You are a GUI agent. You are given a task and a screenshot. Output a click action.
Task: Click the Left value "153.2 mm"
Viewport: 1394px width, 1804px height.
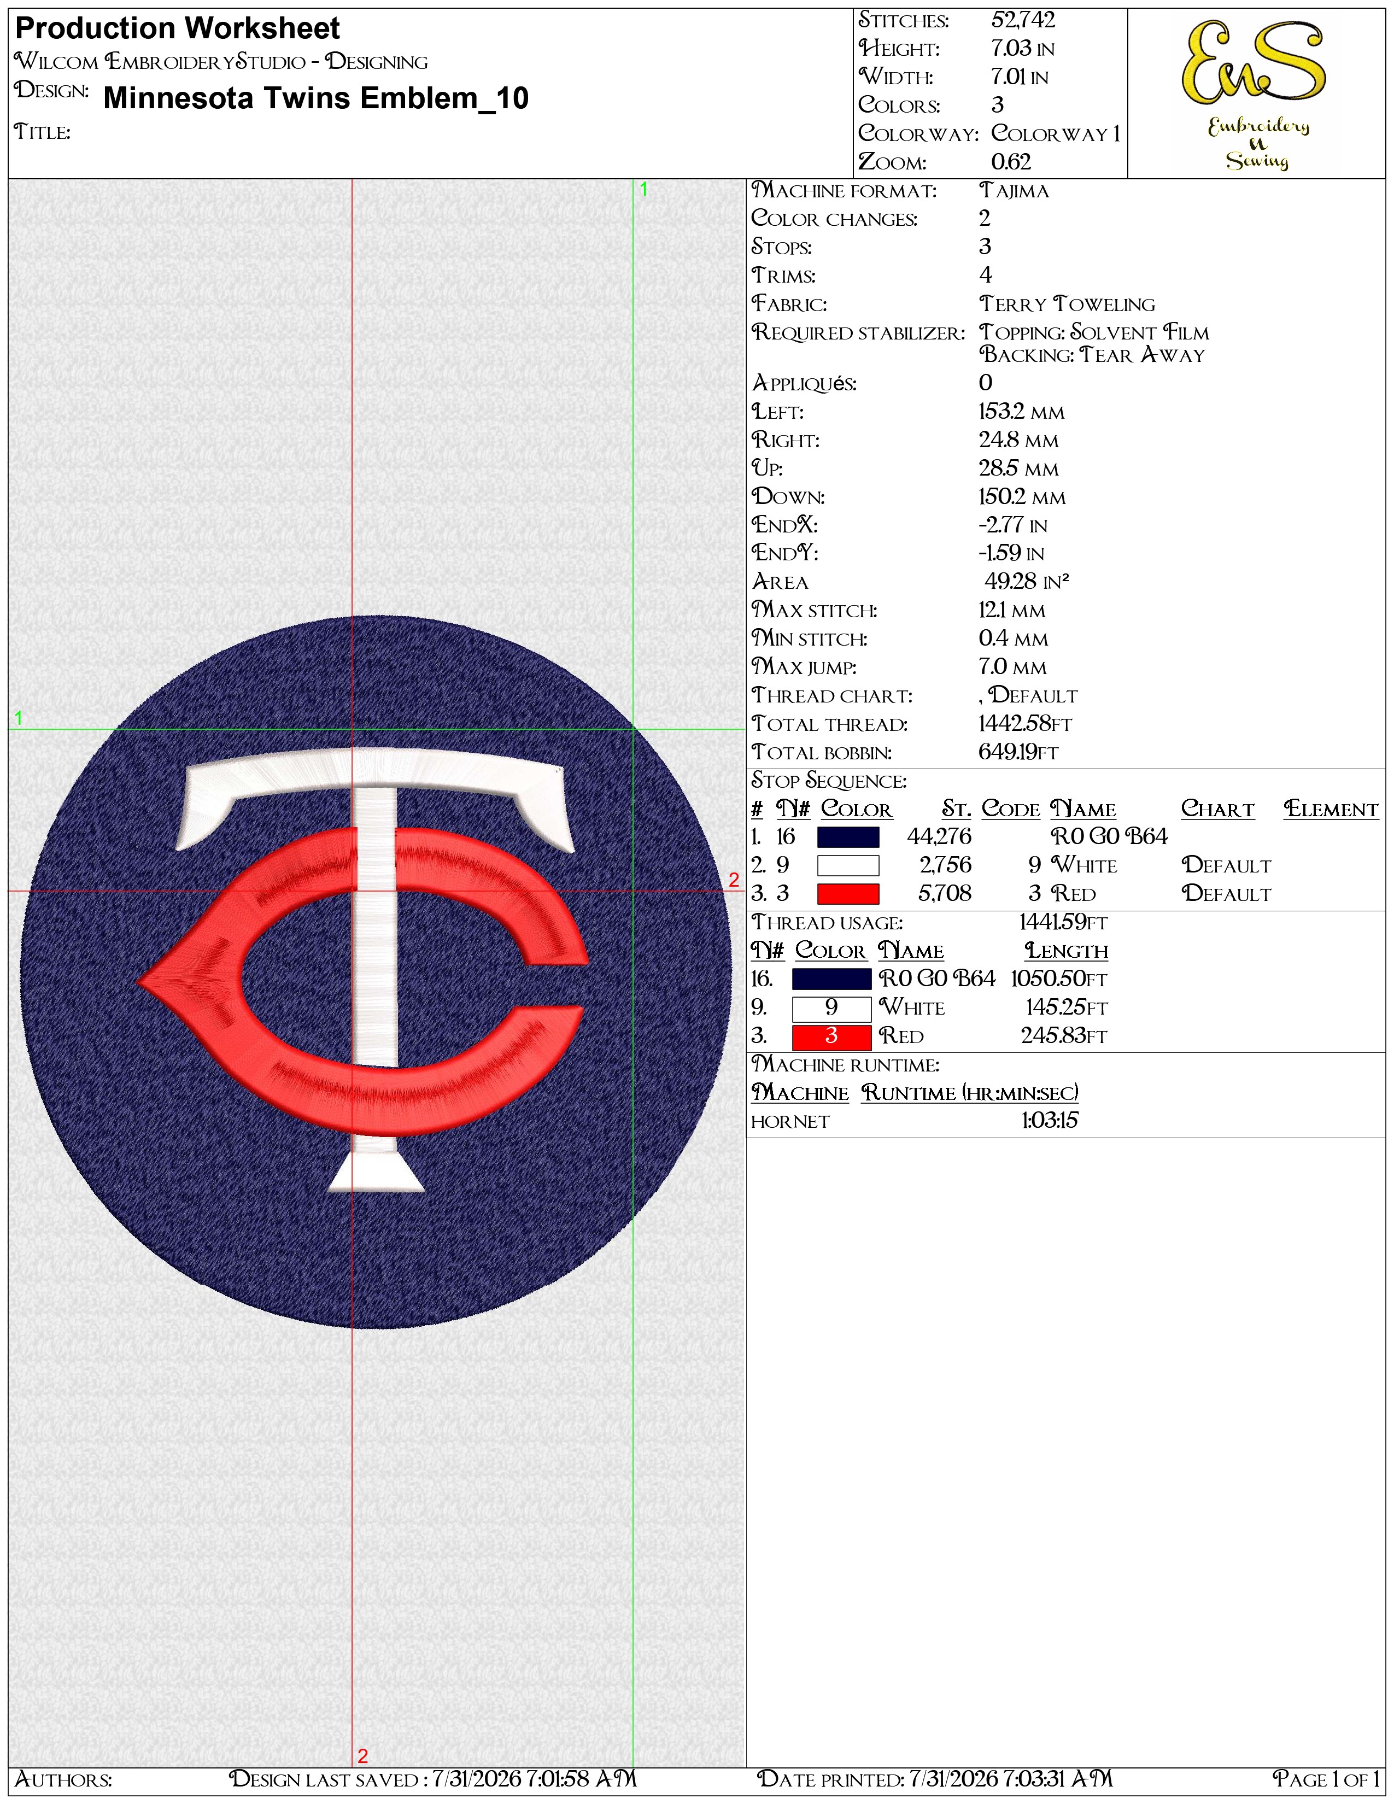click(1022, 411)
